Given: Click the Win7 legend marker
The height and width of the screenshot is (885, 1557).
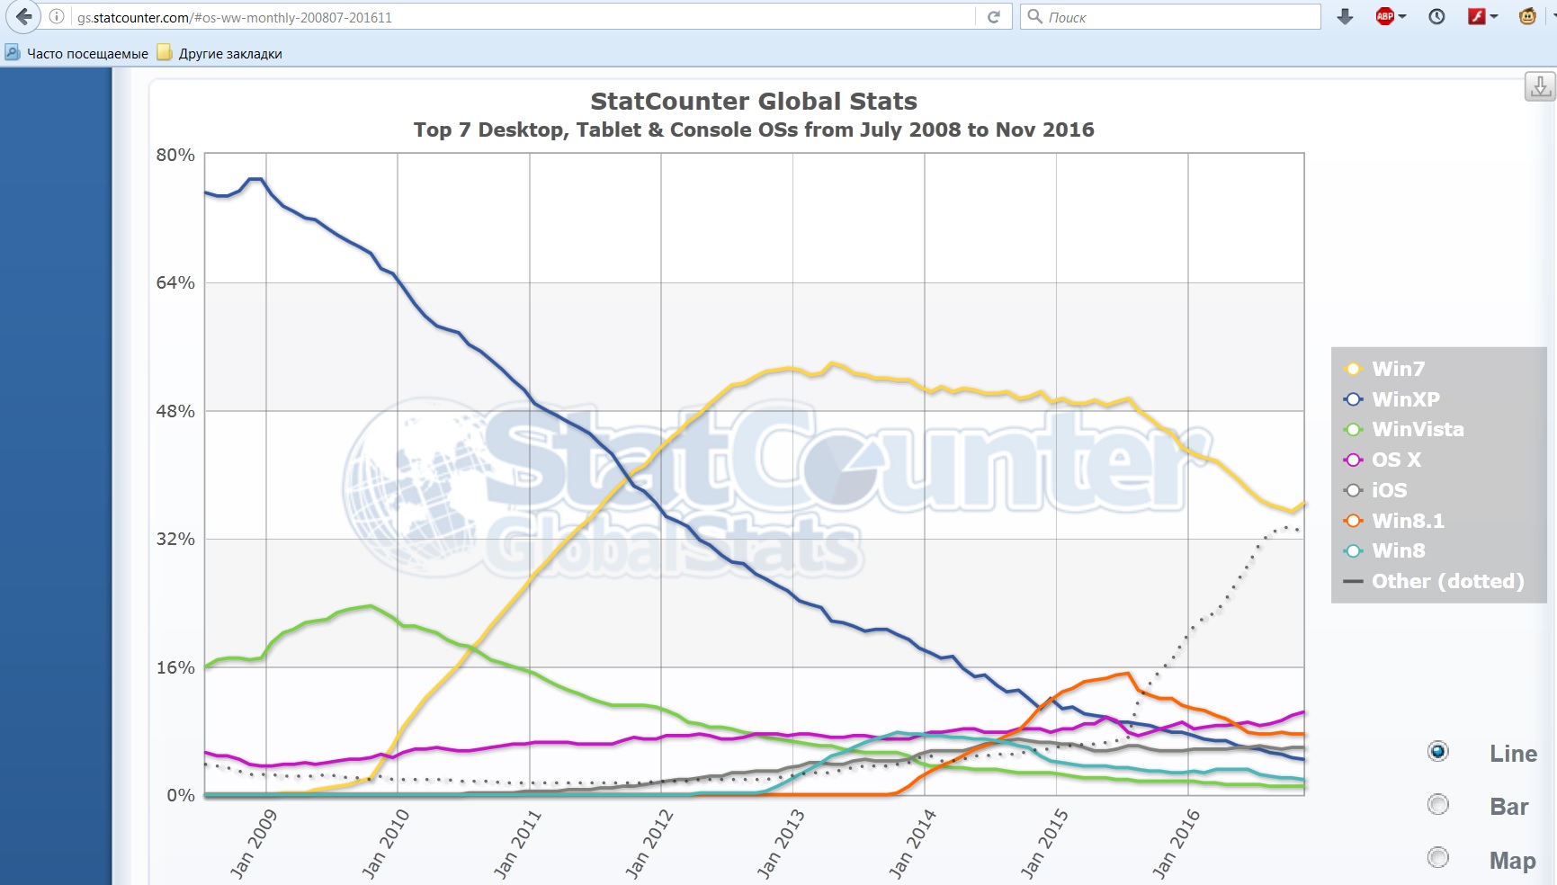Looking at the screenshot, I should 1353,369.
